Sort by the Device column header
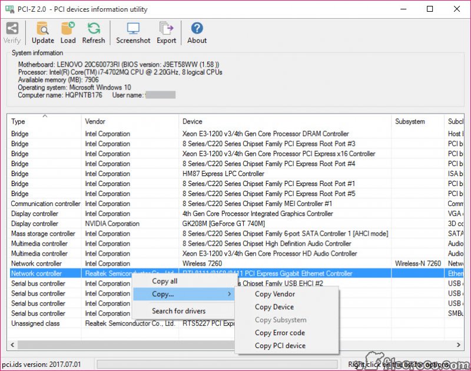This screenshot has height=371, width=471. pos(285,121)
